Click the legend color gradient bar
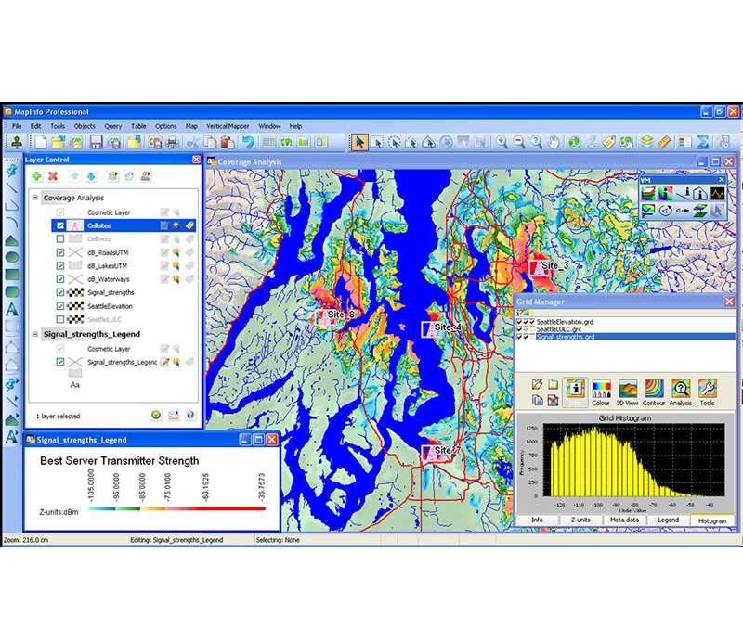 (x=176, y=509)
